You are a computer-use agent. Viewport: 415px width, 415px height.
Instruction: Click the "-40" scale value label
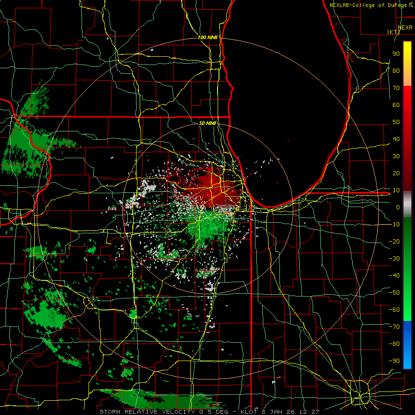(x=394, y=276)
